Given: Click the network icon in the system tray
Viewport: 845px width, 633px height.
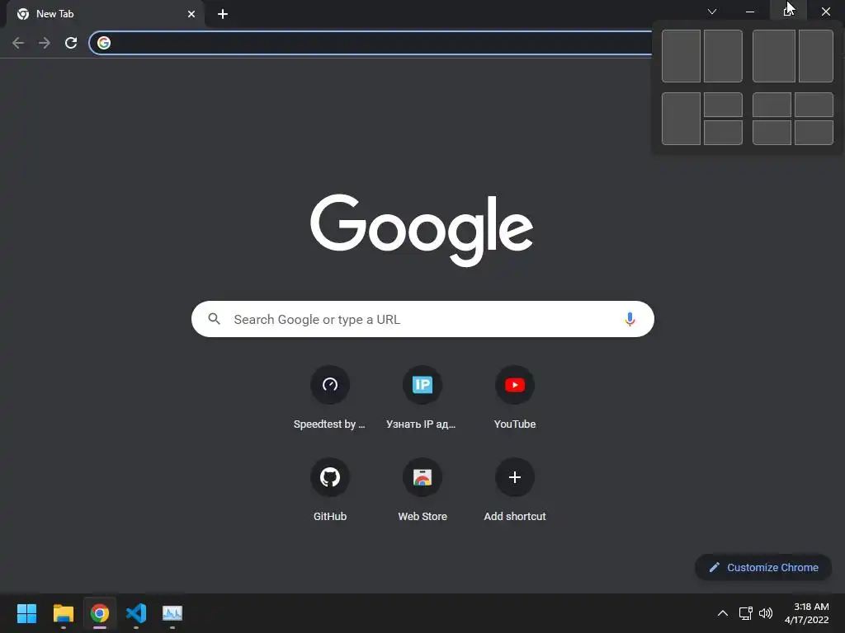Looking at the screenshot, I should [745, 613].
